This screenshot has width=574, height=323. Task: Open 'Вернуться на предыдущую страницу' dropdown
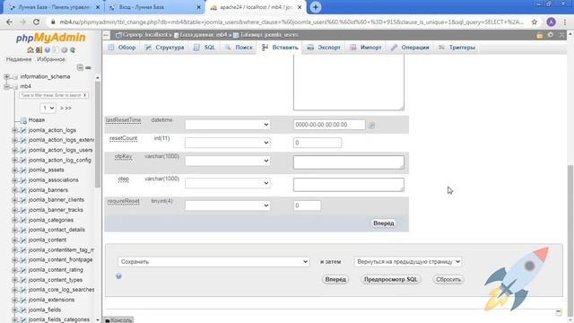(x=407, y=262)
